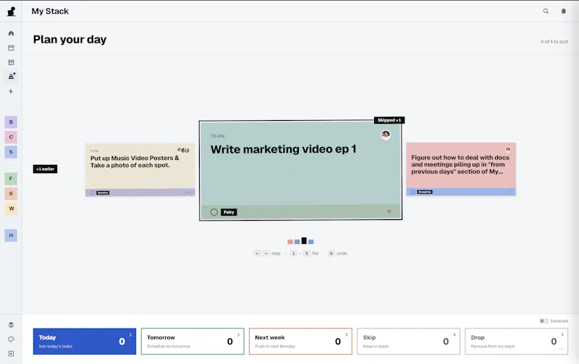The height and width of the screenshot is (364, 579).
Task: Select the purple-gray progress square indicator
Action: pyautogui.click(x=297, y=242)
